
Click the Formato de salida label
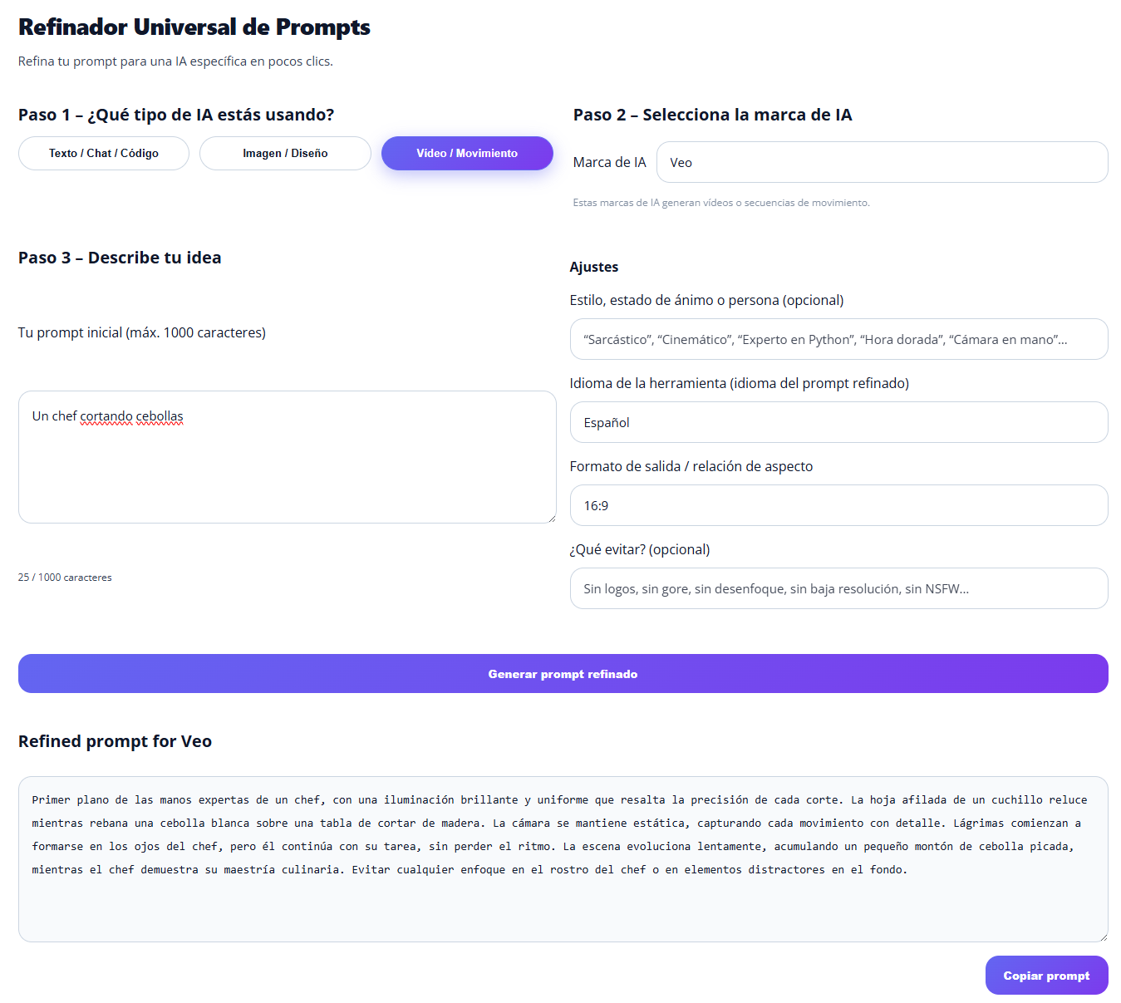[691, 466]
